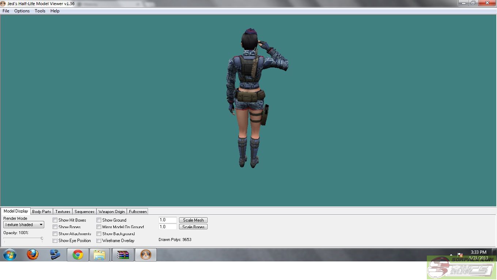Enable Show Bones checkbox

click(x=55, y=227)
